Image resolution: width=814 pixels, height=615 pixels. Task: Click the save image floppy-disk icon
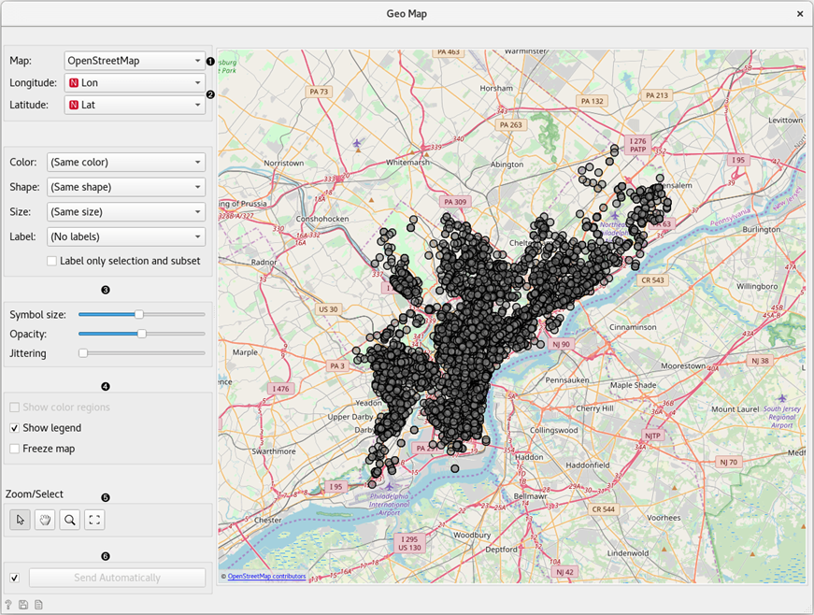tap(23, 605)
